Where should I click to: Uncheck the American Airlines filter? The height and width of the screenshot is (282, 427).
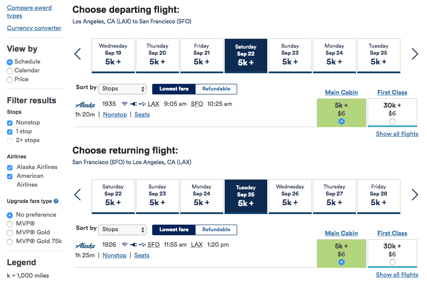point(10,176)
